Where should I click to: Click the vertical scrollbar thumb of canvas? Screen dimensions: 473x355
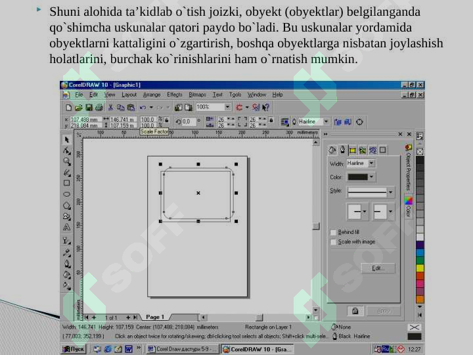point(316,226)
